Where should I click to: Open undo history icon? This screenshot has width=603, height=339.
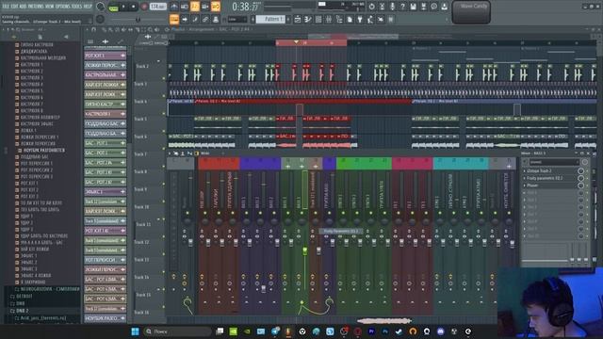click(371, 7)
